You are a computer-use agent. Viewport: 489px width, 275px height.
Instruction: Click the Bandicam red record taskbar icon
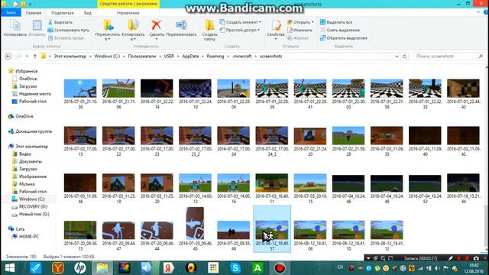[280, 268]
